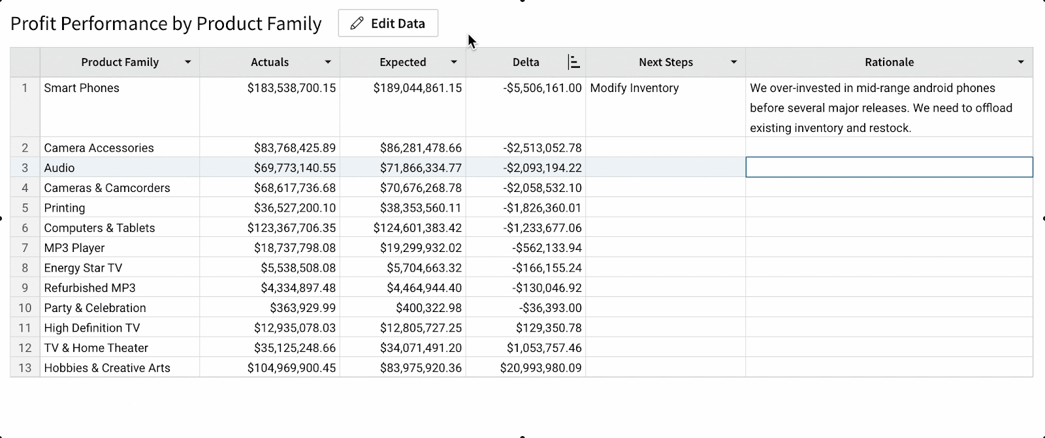Open the Product Family column dropdown arrow
1045x438 pixels.
(187, 62)
